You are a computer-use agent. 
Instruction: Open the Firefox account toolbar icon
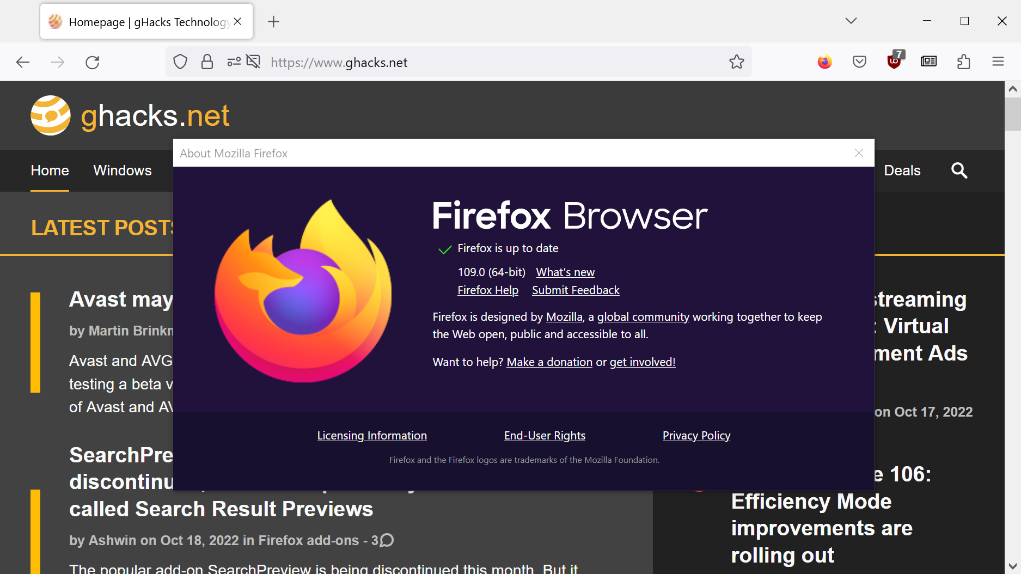pyautogui.click(x=825, y=62)
